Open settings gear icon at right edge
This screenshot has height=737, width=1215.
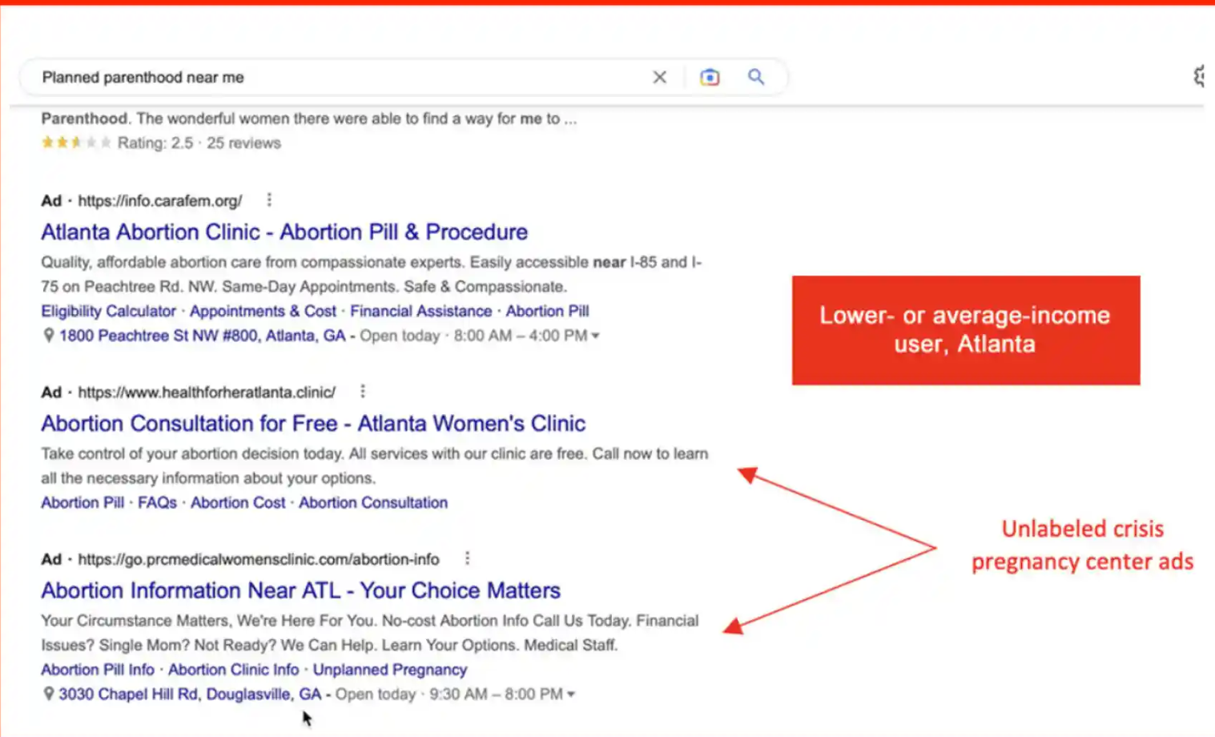click(x=1201, y=76)
